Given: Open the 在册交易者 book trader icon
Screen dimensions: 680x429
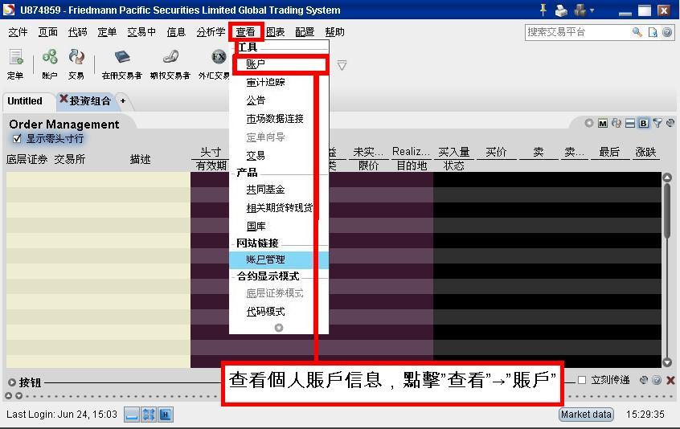Looking at the screenshot, I should 121,63.
